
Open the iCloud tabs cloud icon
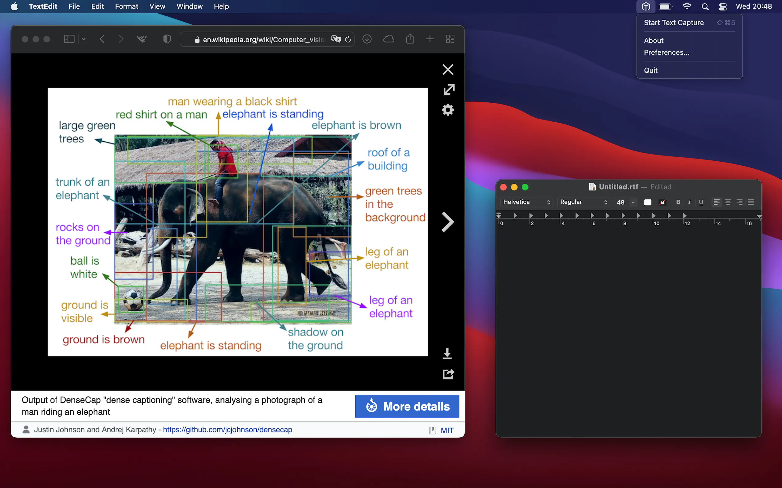coord(388,39)
